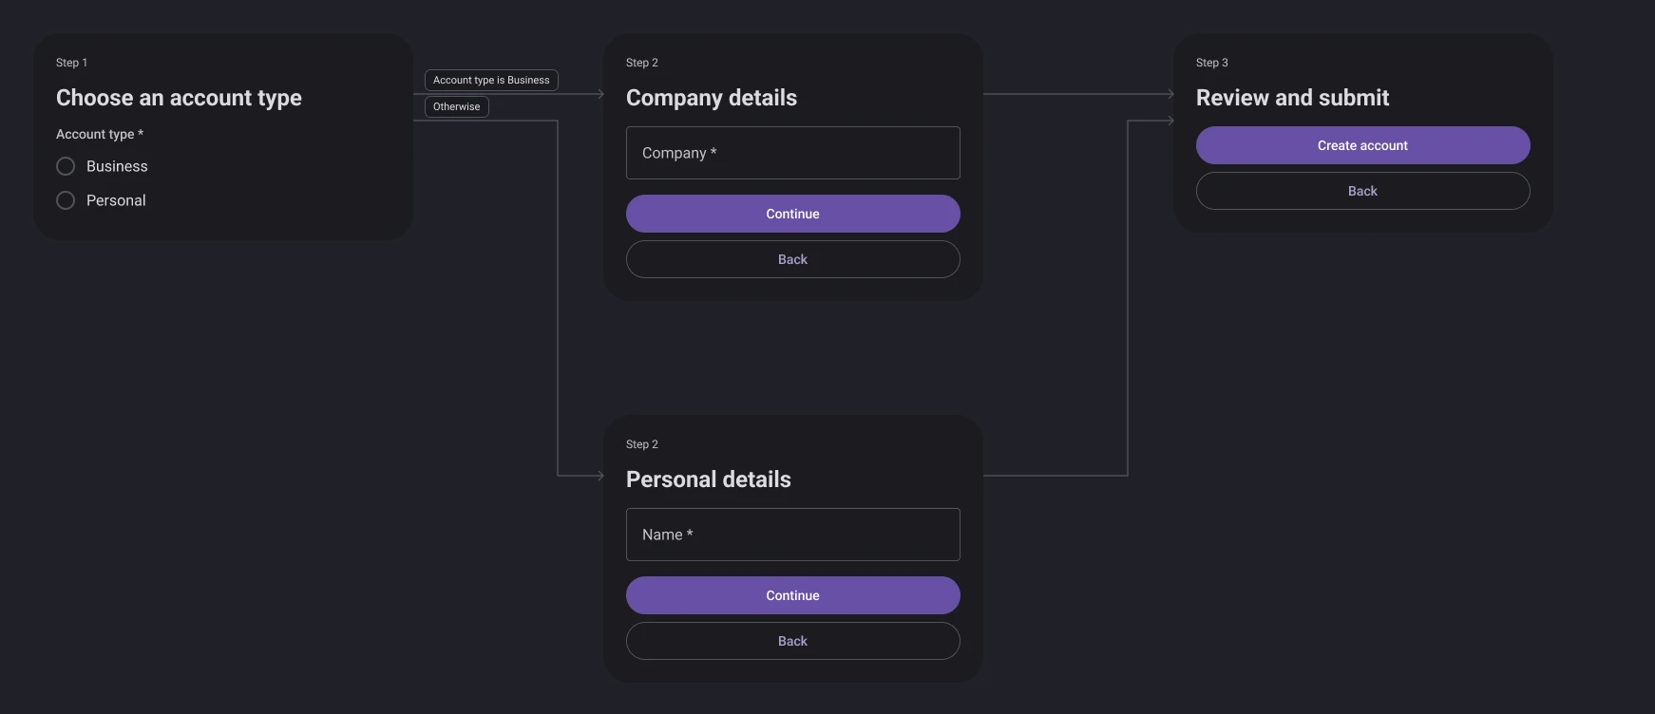Click the 'Company details' heading
Screen dimensions: 1655x714
click(x=712, y=98)
